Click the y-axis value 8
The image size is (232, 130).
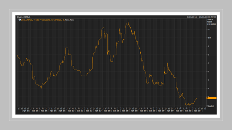(x=208, y=55)
